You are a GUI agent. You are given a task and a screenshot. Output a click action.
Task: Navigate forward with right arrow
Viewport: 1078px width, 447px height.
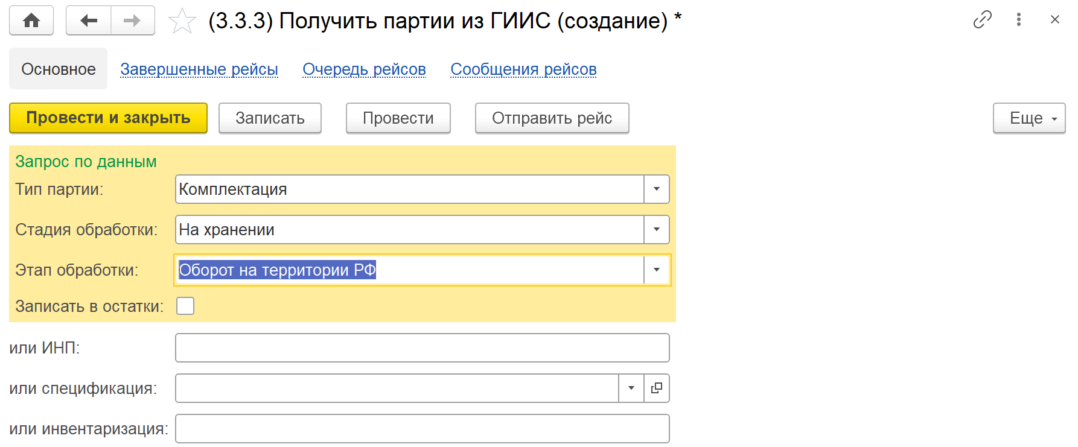click(x=132, y=21)
